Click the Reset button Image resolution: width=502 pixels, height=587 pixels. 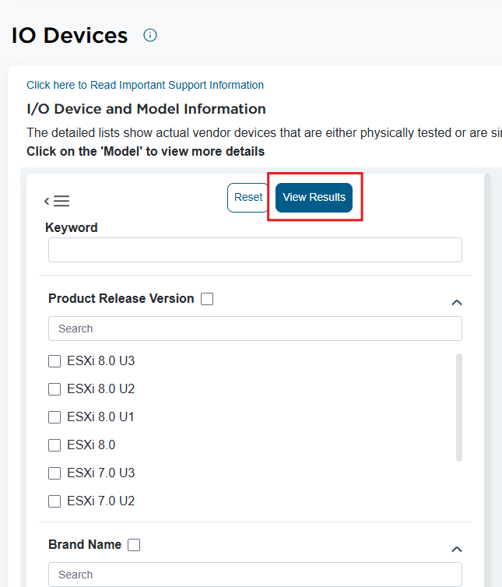coord(248,198)
